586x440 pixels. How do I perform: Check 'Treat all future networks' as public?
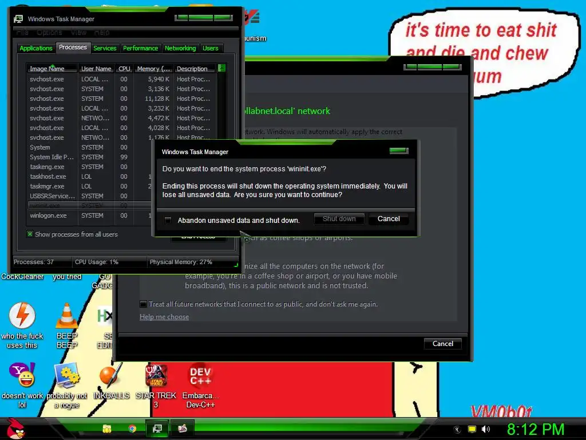pyautogui.click(x=143, y=304)
